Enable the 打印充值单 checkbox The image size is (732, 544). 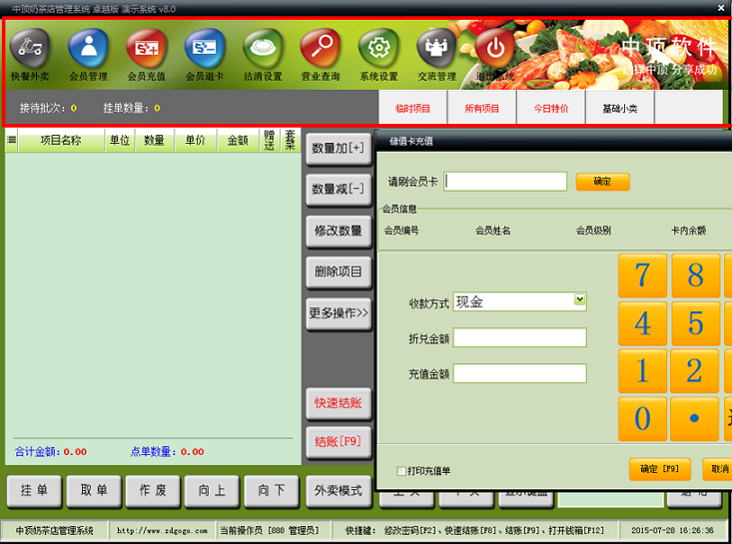tap(401, 471)
